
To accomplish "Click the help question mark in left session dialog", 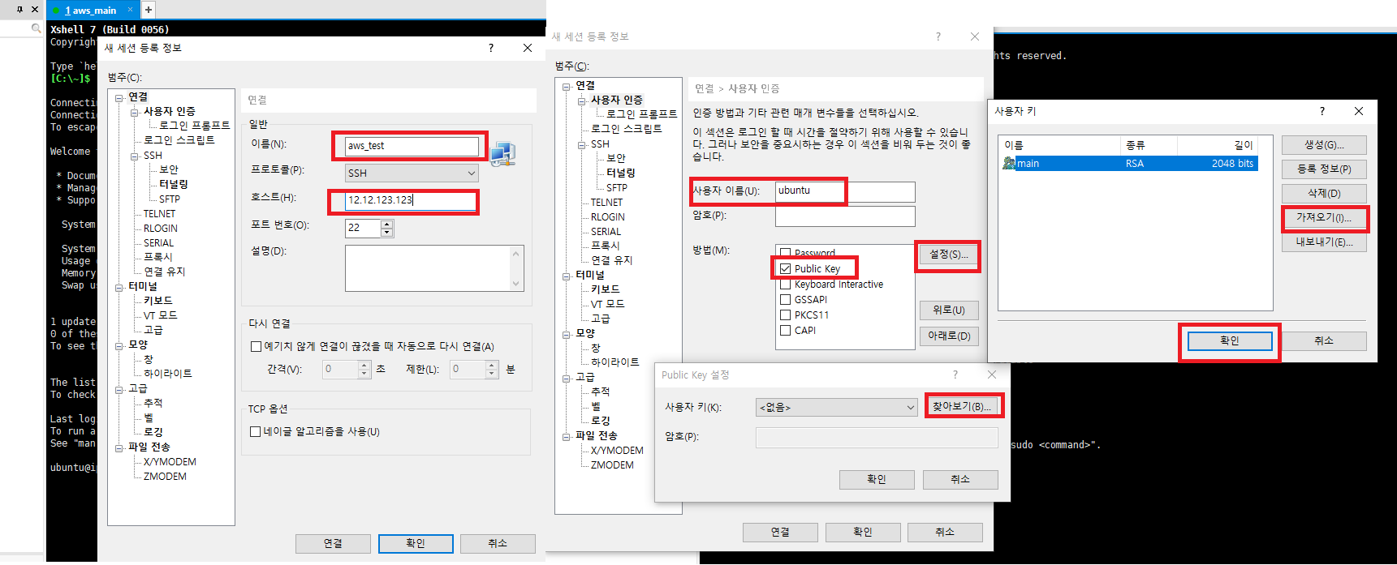I will [491, 48].
